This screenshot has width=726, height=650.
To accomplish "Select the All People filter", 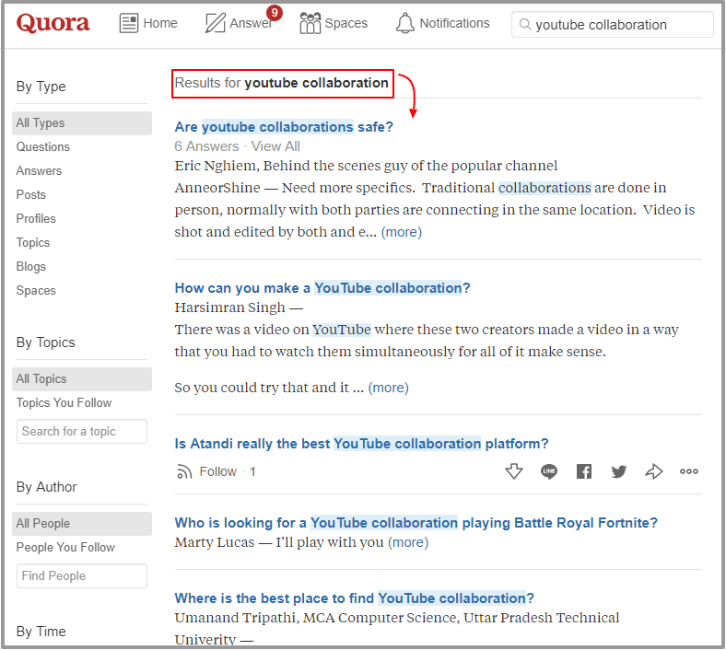I will [82, 524].
